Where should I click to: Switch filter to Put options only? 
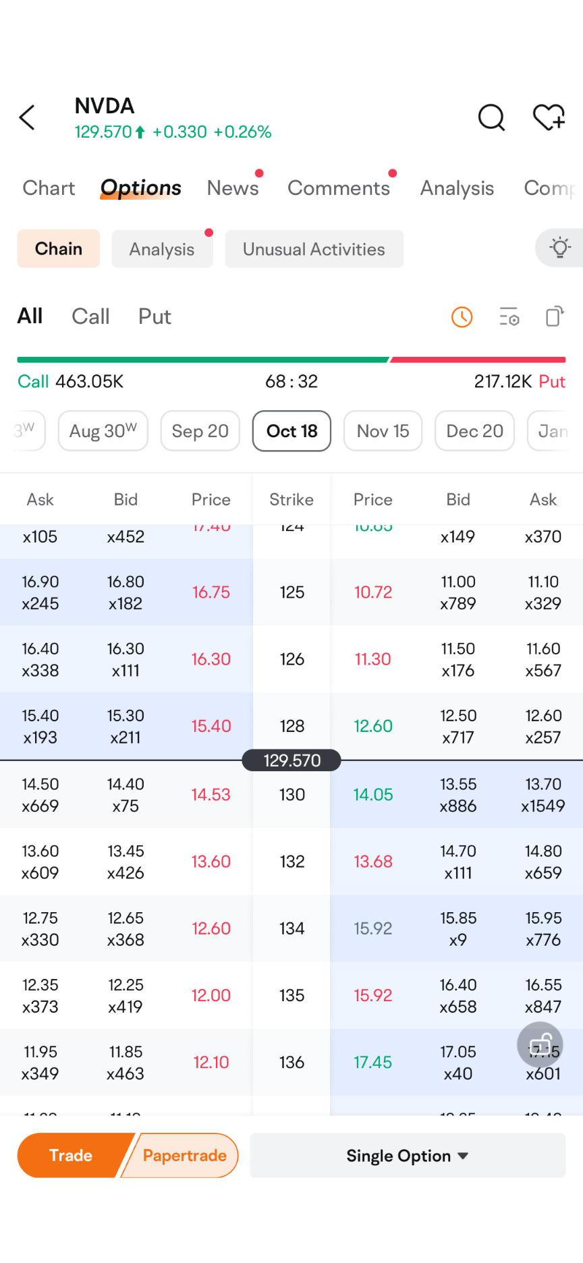[x=155, y=316]
